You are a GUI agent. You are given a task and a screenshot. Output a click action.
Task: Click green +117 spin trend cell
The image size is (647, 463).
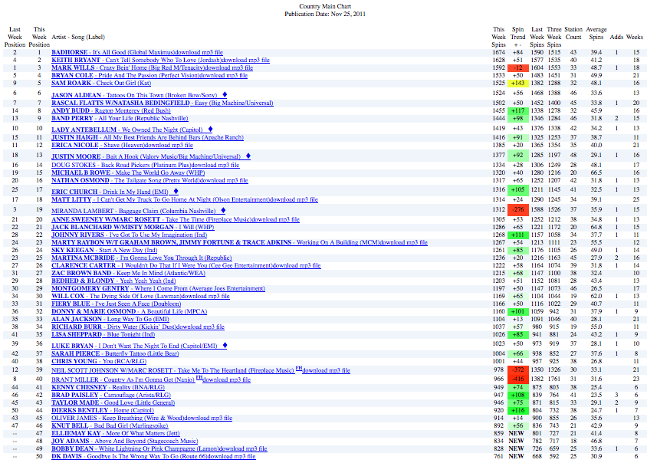click(x=518, y=110)
